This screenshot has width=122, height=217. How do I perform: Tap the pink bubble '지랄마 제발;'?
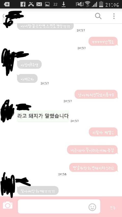(103, 132)
